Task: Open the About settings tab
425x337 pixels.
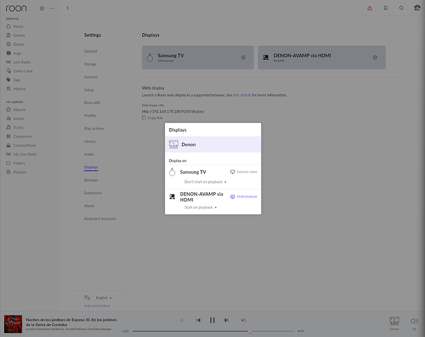Action: (x=89, y=206)
